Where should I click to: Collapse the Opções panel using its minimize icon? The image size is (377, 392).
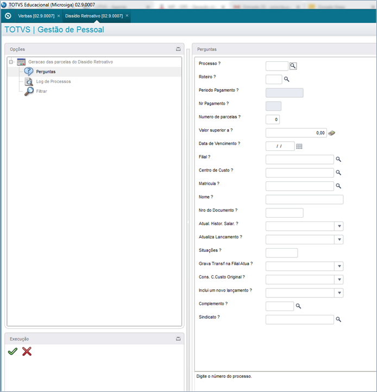coord(178,49)
